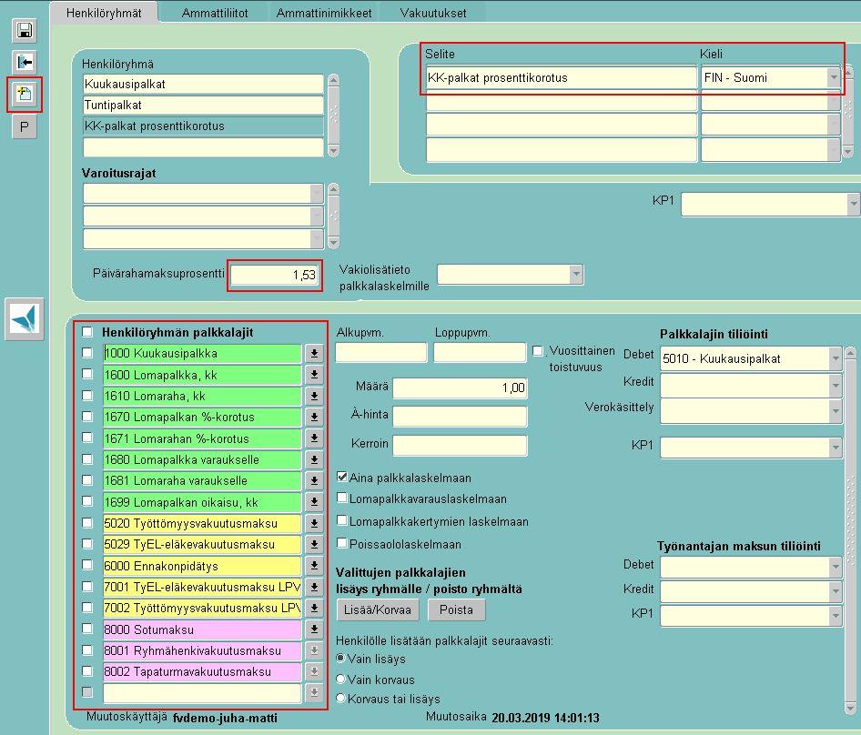Open the Kieli FIN - Suomi dropdown
Image resolution: width=861 pixels, height=735 pixels.
pos(834,77)
